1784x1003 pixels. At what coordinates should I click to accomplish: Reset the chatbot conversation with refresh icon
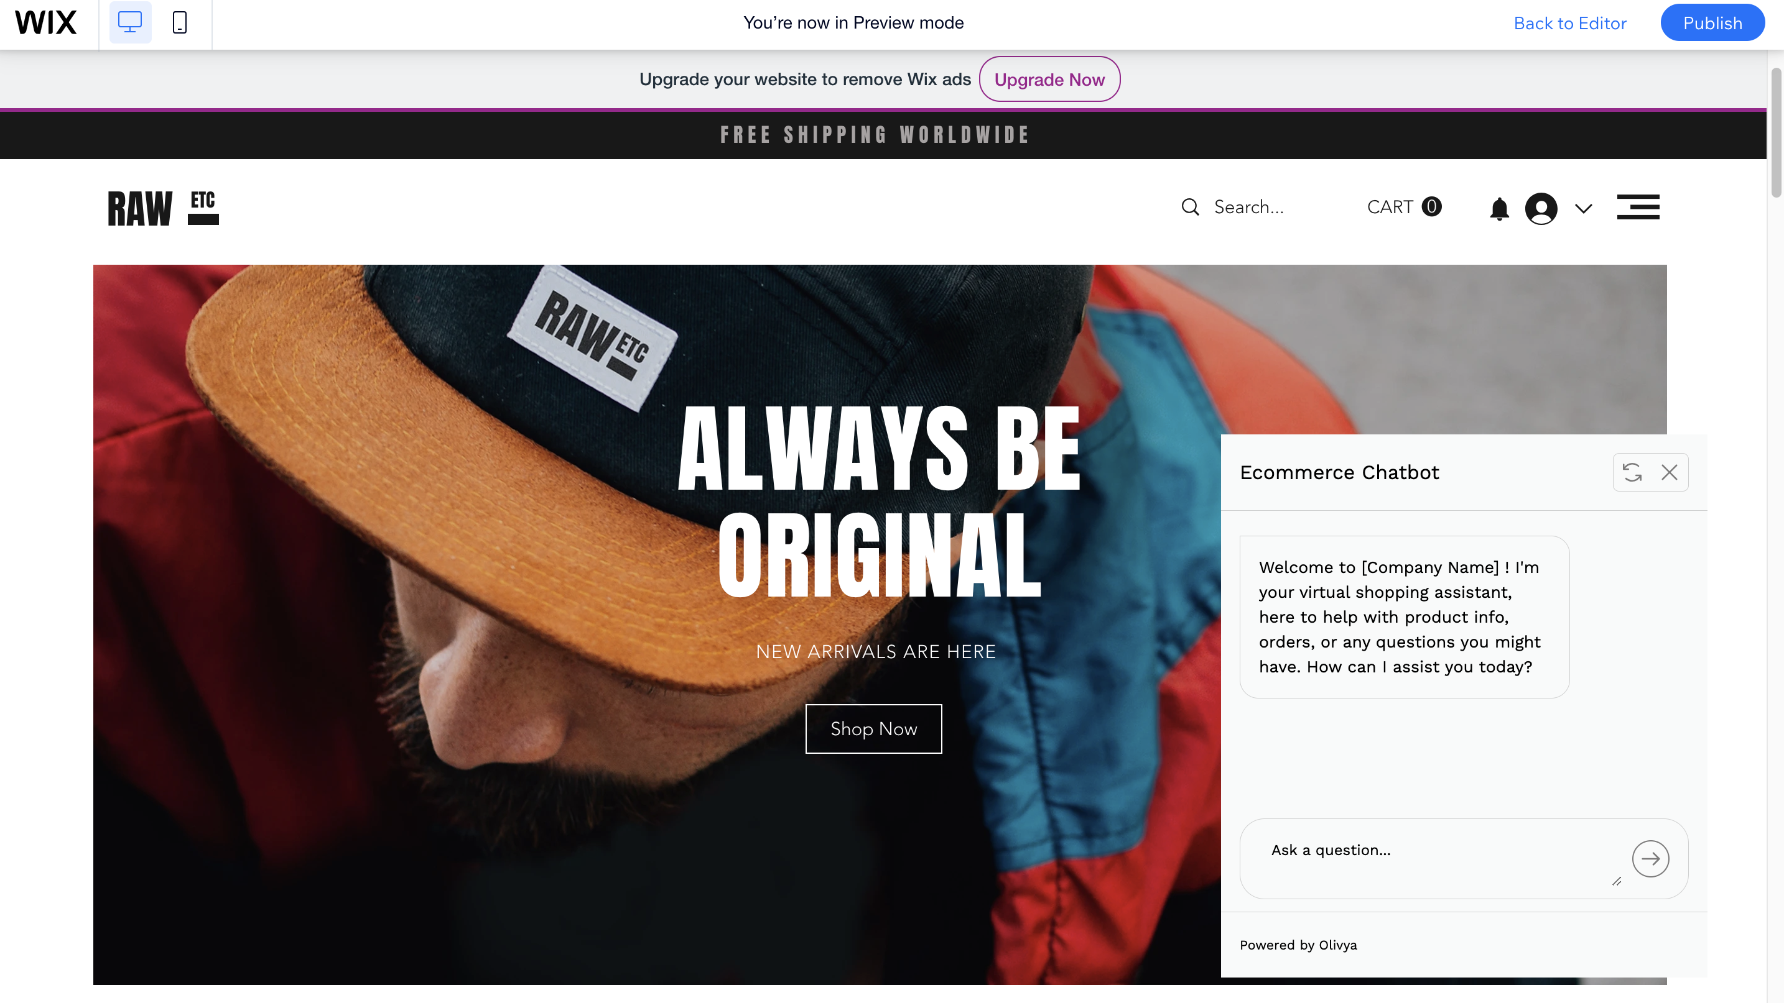[x=1632, y=472]
